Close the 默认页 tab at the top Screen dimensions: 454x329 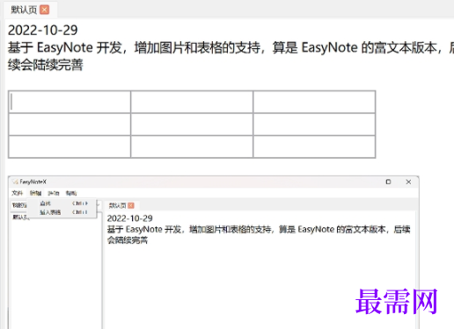(45, 10)
